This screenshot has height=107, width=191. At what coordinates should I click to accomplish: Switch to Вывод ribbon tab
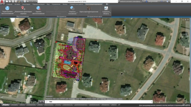[x=65, y=4]
